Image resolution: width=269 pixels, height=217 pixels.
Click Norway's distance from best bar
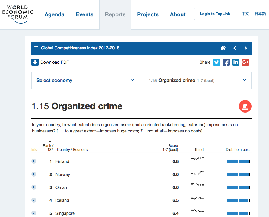[x=238, y=174]
